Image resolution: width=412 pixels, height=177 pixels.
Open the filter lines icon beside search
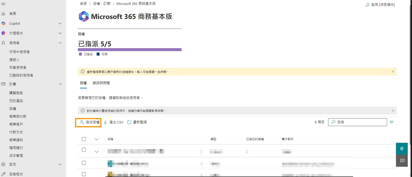392,122
